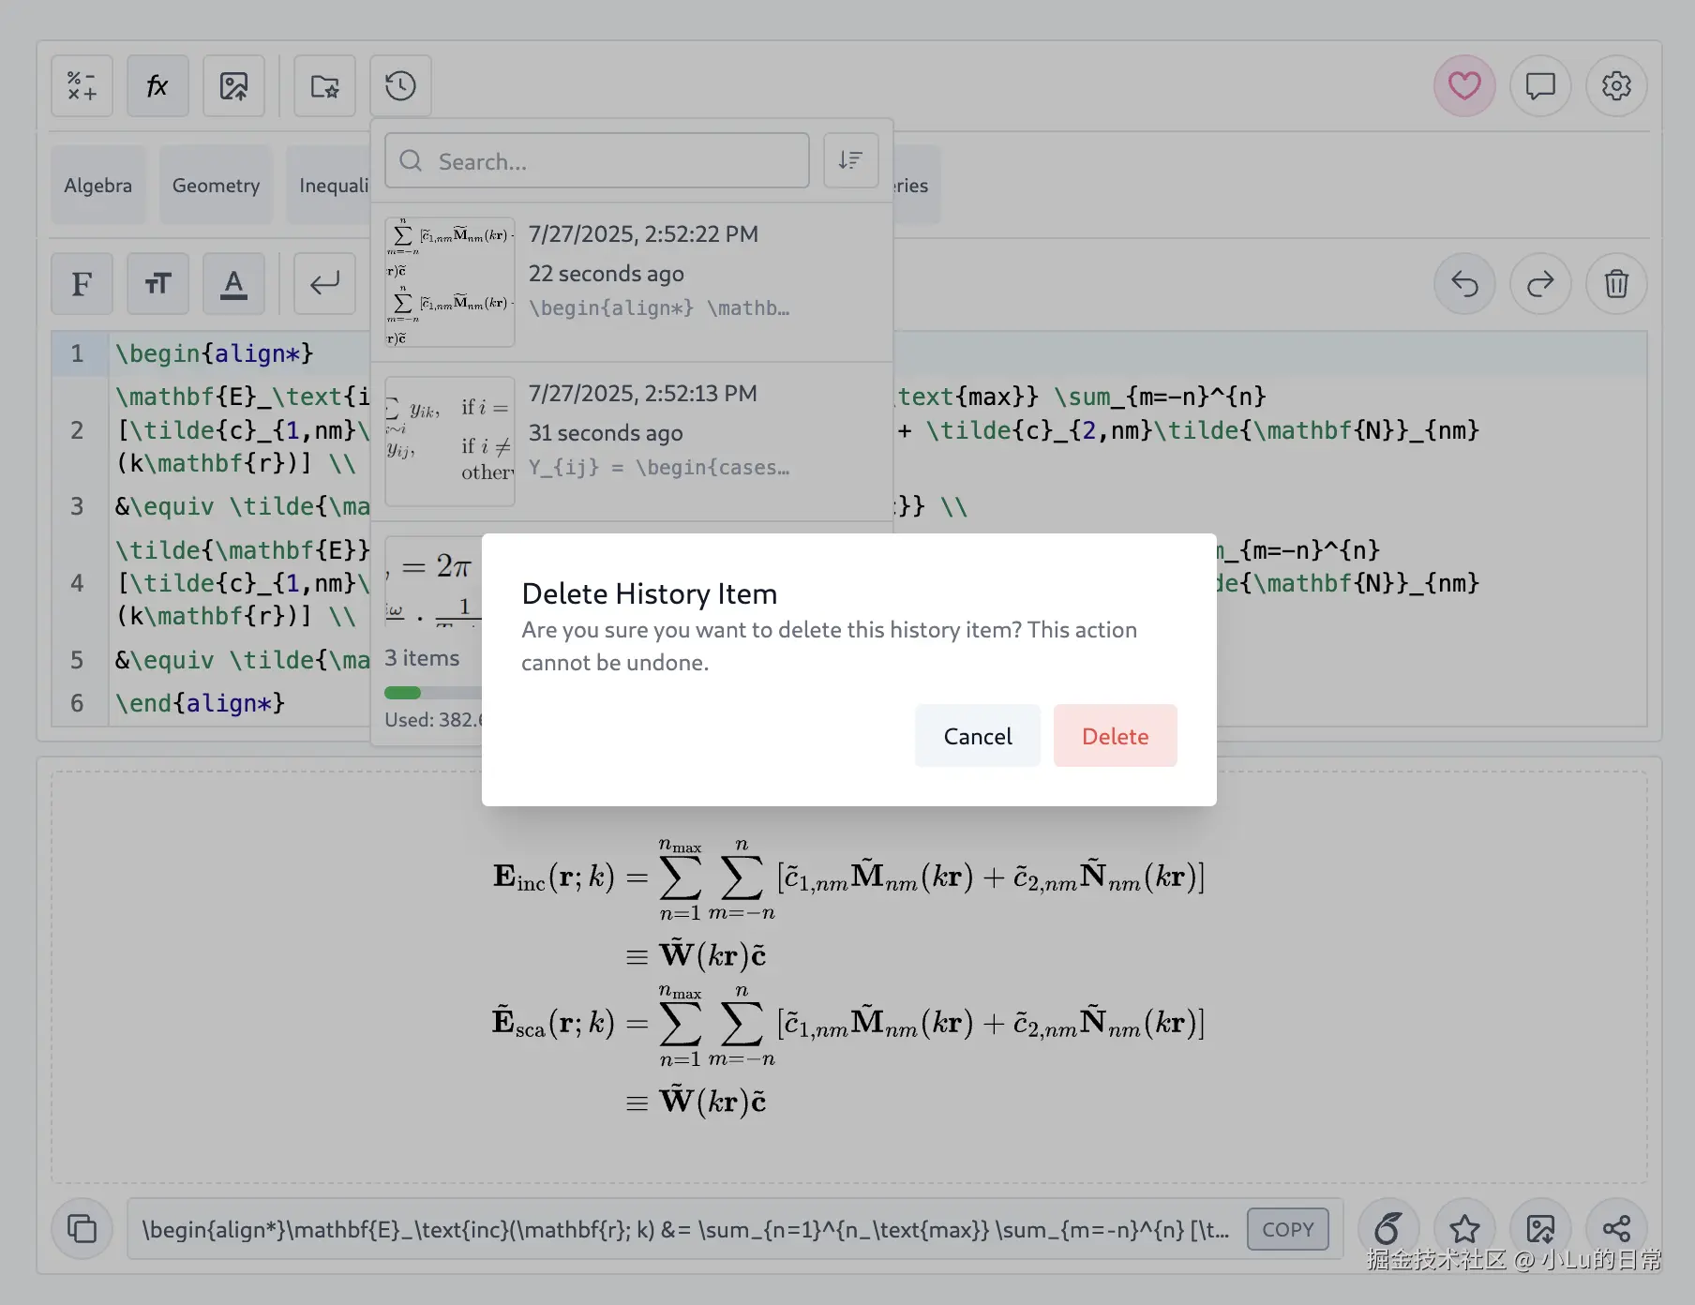The width and height of the screenshot is (1695, 1305).
Task: Open the favorites folder icon
Action: click(x=324, y=86)
